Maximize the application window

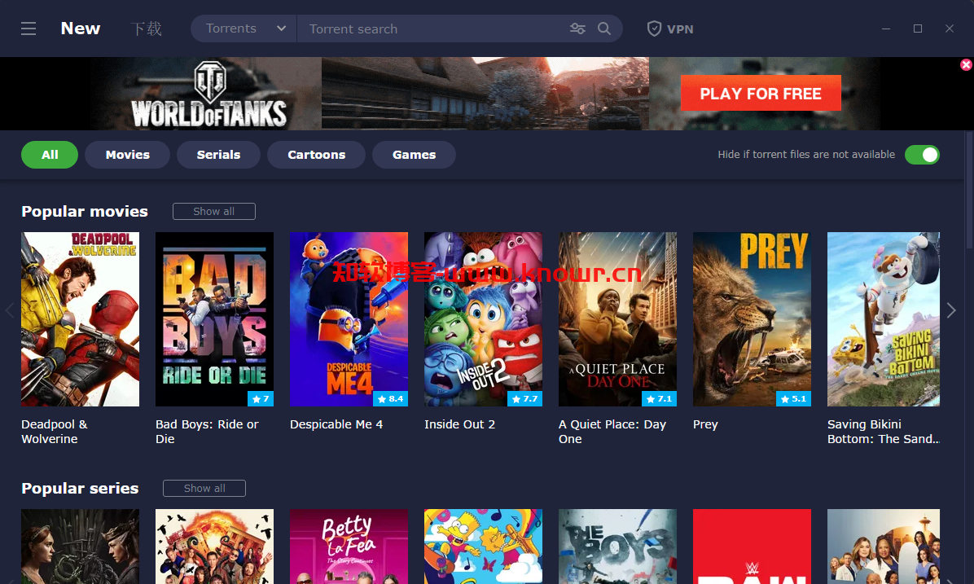pos(918,29)
